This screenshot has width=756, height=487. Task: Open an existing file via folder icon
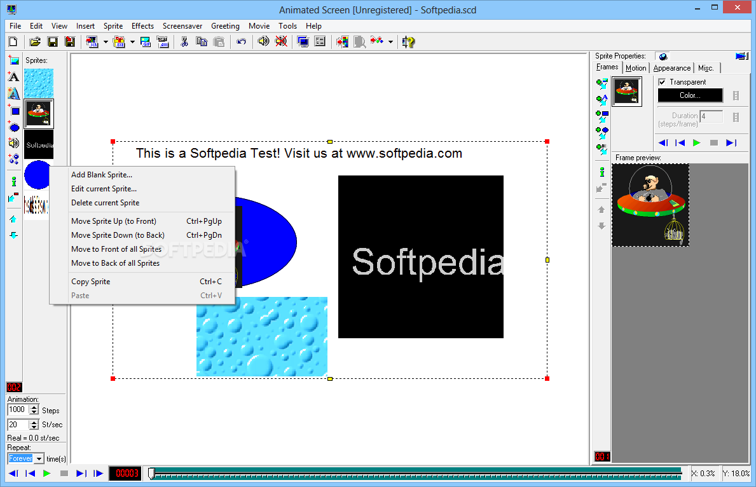35,42
